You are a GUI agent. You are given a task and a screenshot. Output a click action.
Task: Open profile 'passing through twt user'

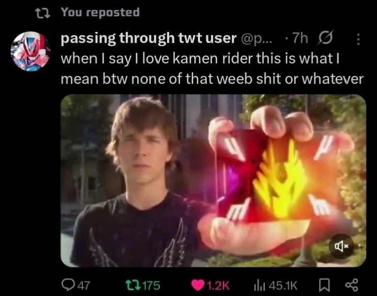148,38
